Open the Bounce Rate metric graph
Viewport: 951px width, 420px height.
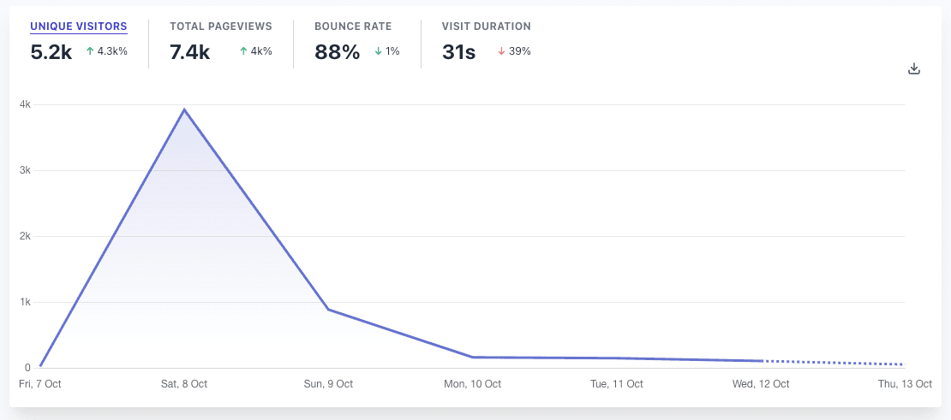tap(353, 27)
